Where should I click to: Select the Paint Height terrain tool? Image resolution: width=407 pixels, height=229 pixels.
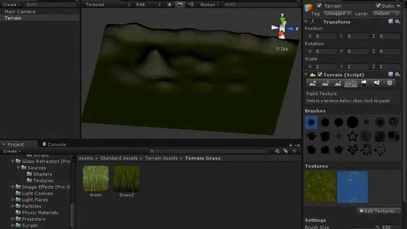(x=325, y=83)
